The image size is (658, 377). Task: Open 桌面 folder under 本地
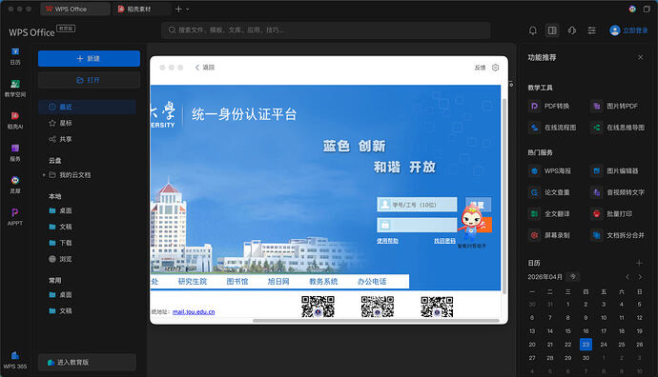tap(60, 210)
